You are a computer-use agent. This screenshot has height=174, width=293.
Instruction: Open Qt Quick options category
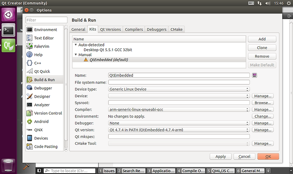[44, 71]
